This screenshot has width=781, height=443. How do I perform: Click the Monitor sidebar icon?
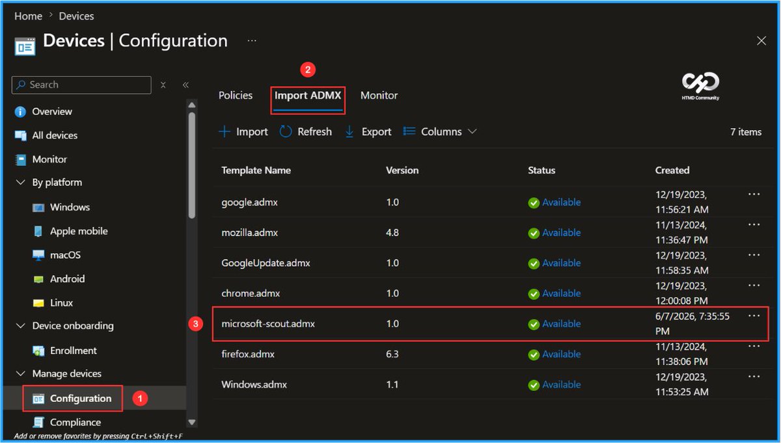[20, 159]
